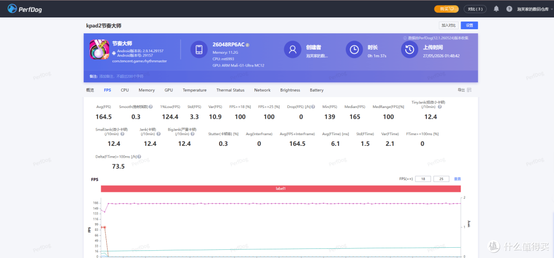Click the Median(FPS) value 165
Screen dimensions: 554x258
click(x=355, y=117)
